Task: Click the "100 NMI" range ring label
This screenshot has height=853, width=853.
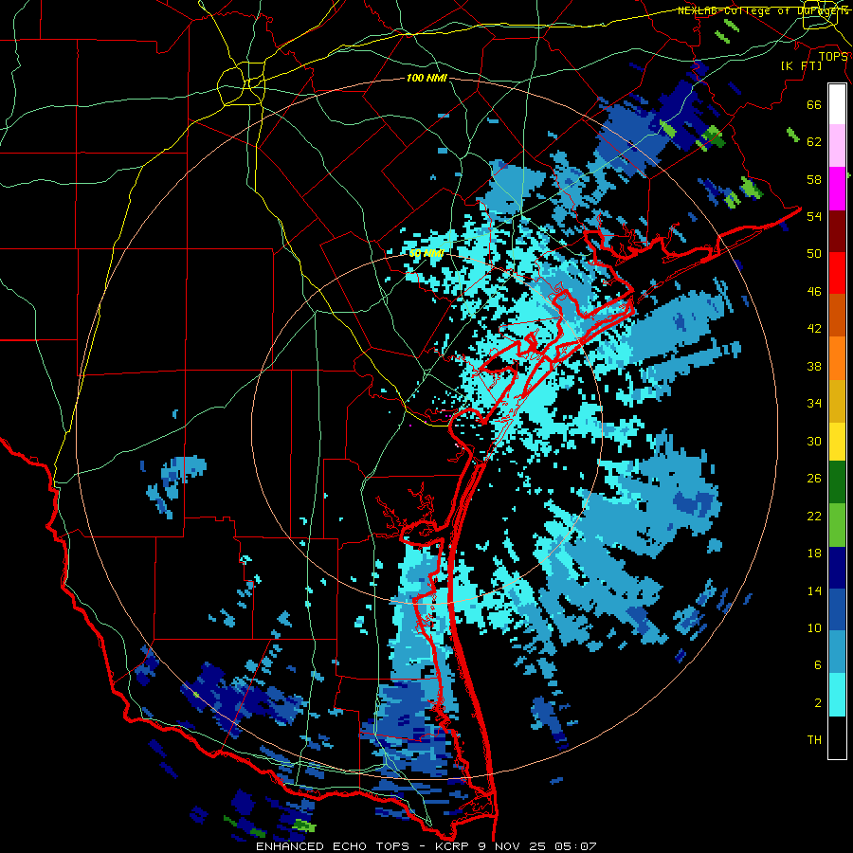Action: (427, 79)
